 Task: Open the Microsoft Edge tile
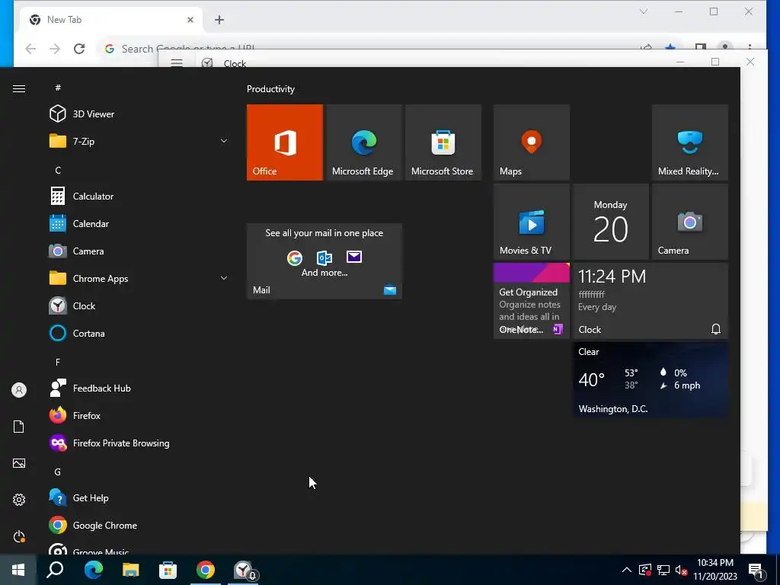(363, 142)
